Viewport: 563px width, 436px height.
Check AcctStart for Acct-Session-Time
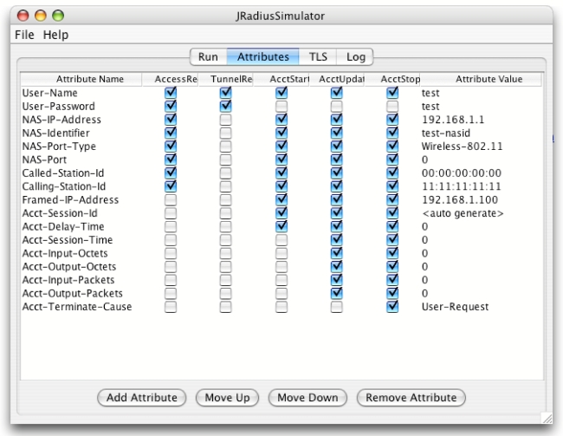281,240
